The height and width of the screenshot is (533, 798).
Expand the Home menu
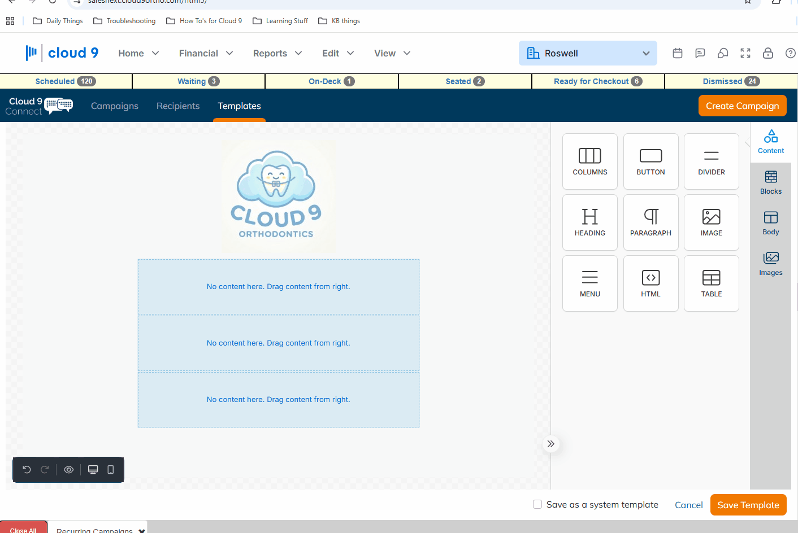[x=138, y=53]
